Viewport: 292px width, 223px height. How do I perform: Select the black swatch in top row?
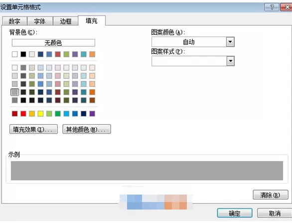(x=23, y=54)
